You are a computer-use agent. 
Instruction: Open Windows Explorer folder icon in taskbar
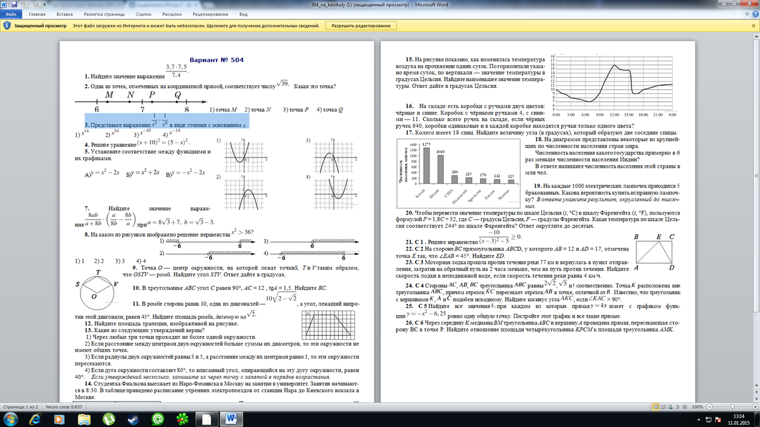point(85,419)
